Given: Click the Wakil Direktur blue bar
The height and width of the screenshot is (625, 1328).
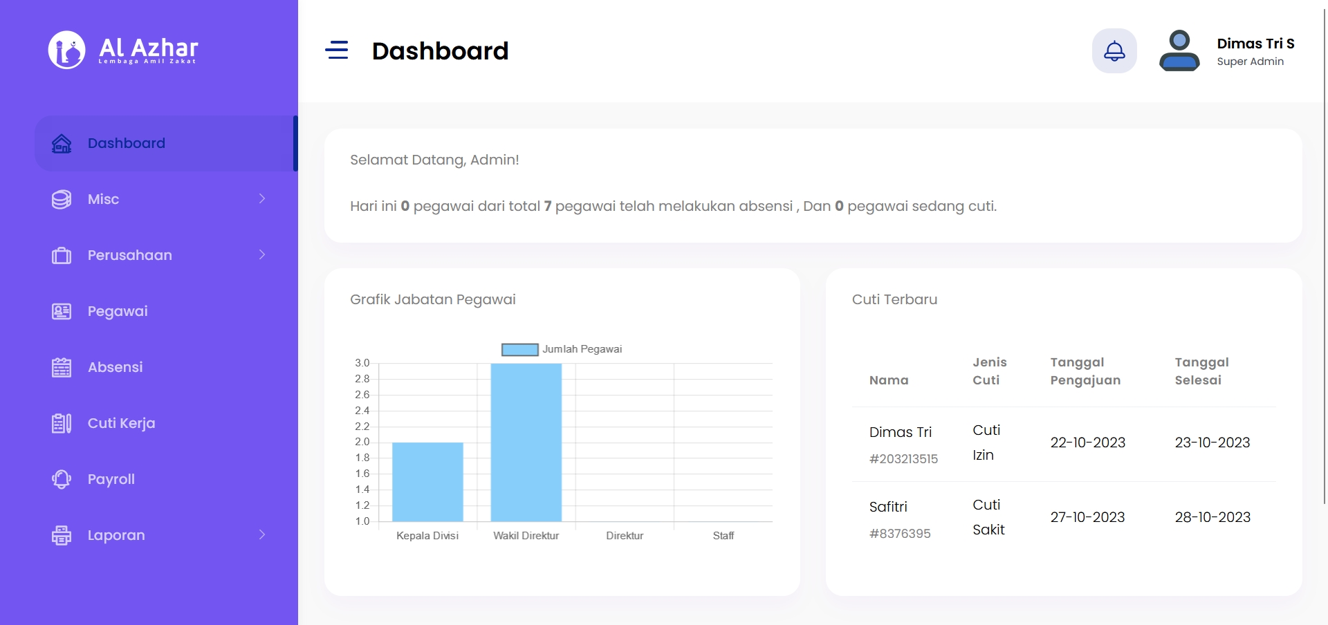Looking at the screenshot, I should (526, 442).
